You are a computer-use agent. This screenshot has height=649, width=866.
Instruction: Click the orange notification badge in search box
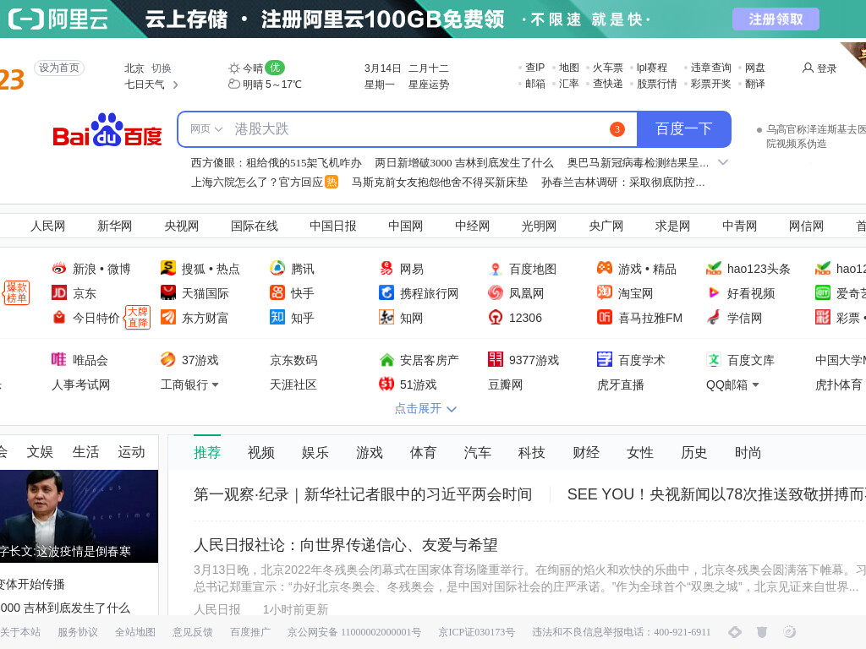click(x=617, y=129)
